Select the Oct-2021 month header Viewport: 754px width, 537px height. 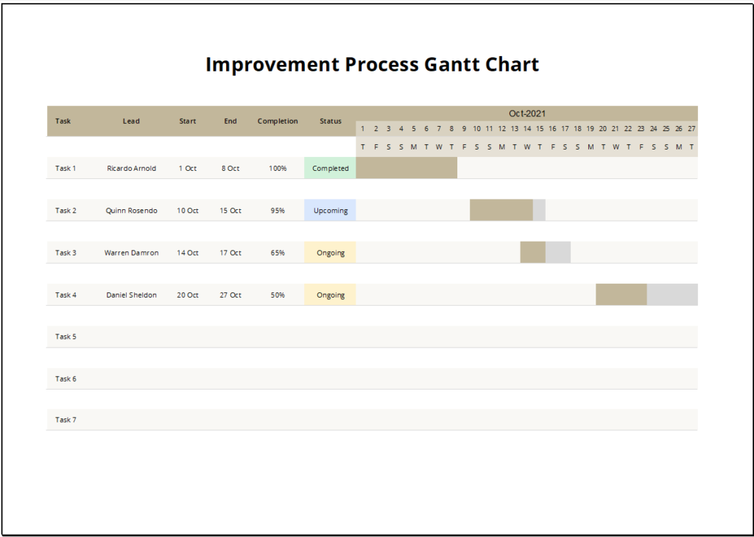click(x=528, y=112)
